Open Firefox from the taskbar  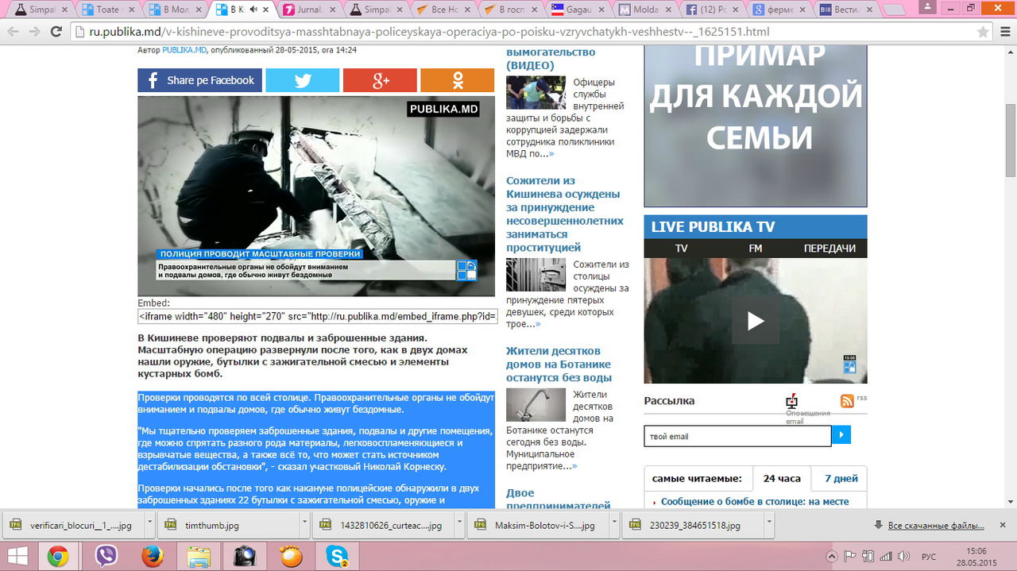click(152, 557)
